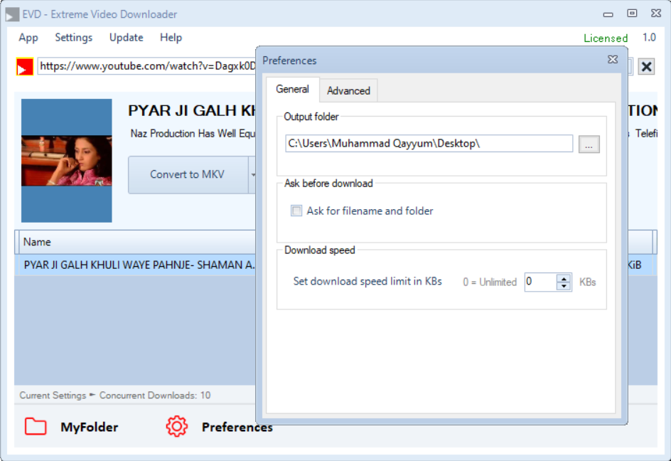The height and width of the screenshot is (461, 671).
Task: Click the Convert to MKV button
Action: point(188,175)
